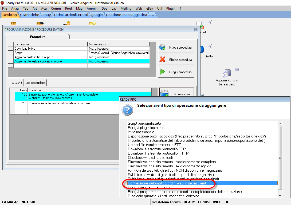Switch to the Istruzioni tab

[x=16, y=82]
